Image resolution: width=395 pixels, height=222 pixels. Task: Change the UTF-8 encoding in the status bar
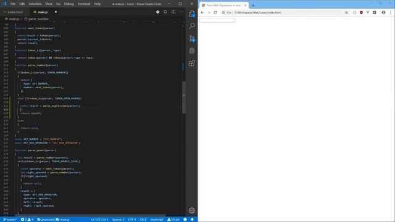click(x=132, y=220)
